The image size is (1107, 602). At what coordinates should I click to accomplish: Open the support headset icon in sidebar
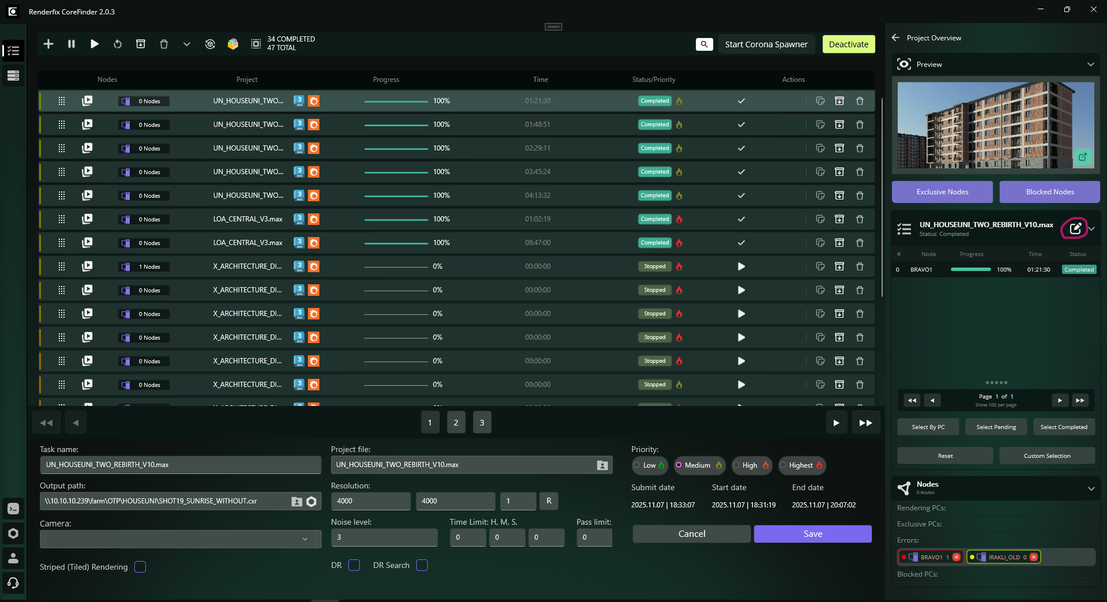pyautogui.click(x=13, y=583)
